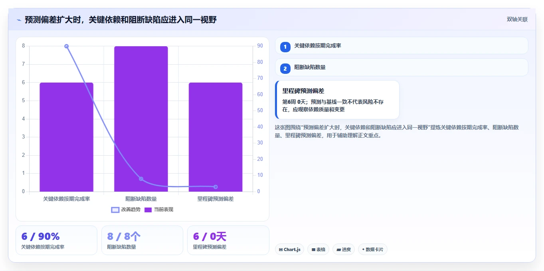Click the number 2 badge
The width and height of the screenshot is (544, 271).
(285, 69)
